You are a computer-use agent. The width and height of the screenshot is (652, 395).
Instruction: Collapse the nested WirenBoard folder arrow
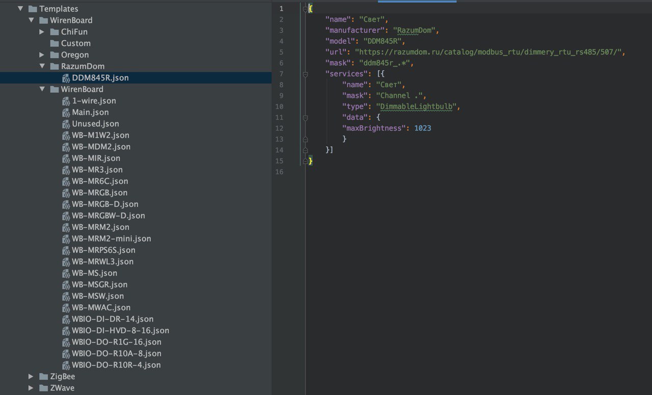pos(42,89)
